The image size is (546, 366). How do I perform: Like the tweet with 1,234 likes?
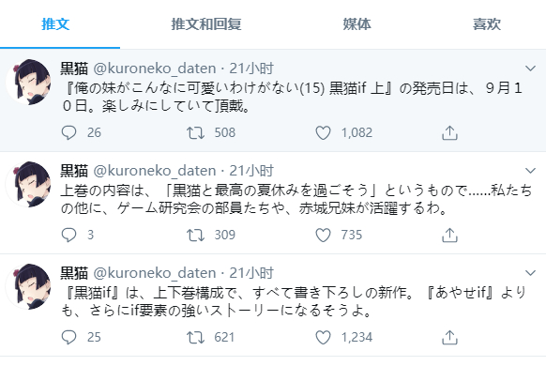(323, 338)
